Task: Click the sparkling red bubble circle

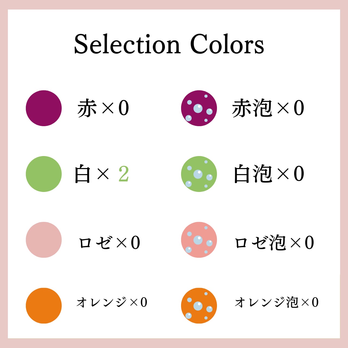Action: pos(199,108)
